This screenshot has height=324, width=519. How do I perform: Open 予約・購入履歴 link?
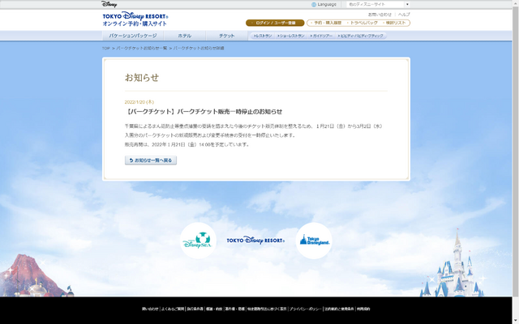(326, 23)
